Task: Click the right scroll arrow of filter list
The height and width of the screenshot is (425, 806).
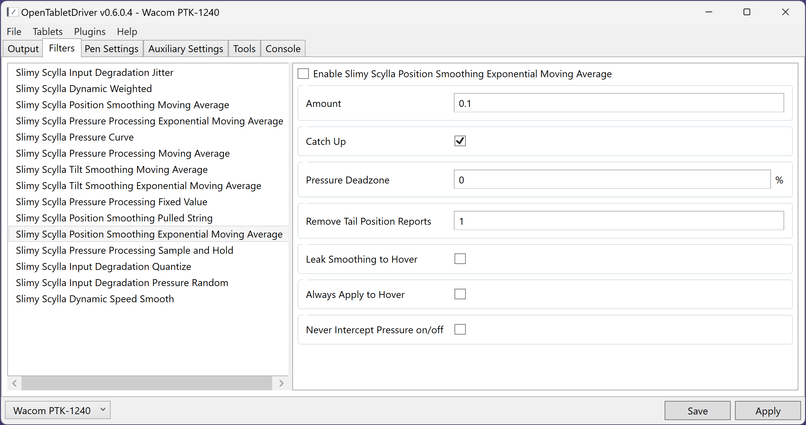Action: [281, 383]
